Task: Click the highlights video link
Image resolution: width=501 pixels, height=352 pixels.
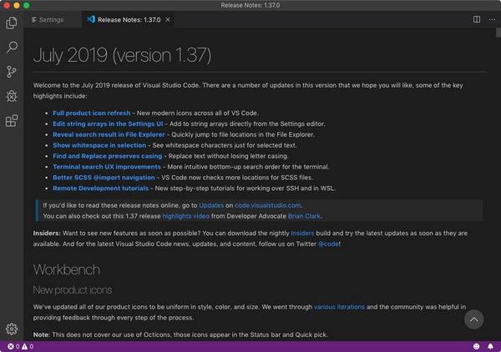Action: pyautogui.click(x=186, y=216)
